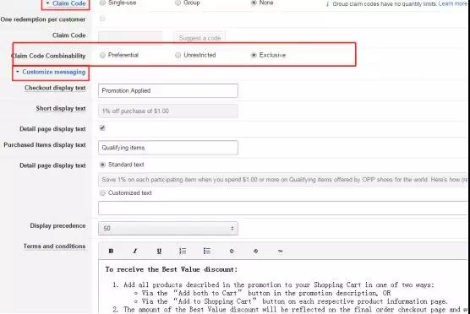Viewport: 470px width, 314px height.
Task: Click the registered symbol toolbar icon
Action: (x=255, y=252)
